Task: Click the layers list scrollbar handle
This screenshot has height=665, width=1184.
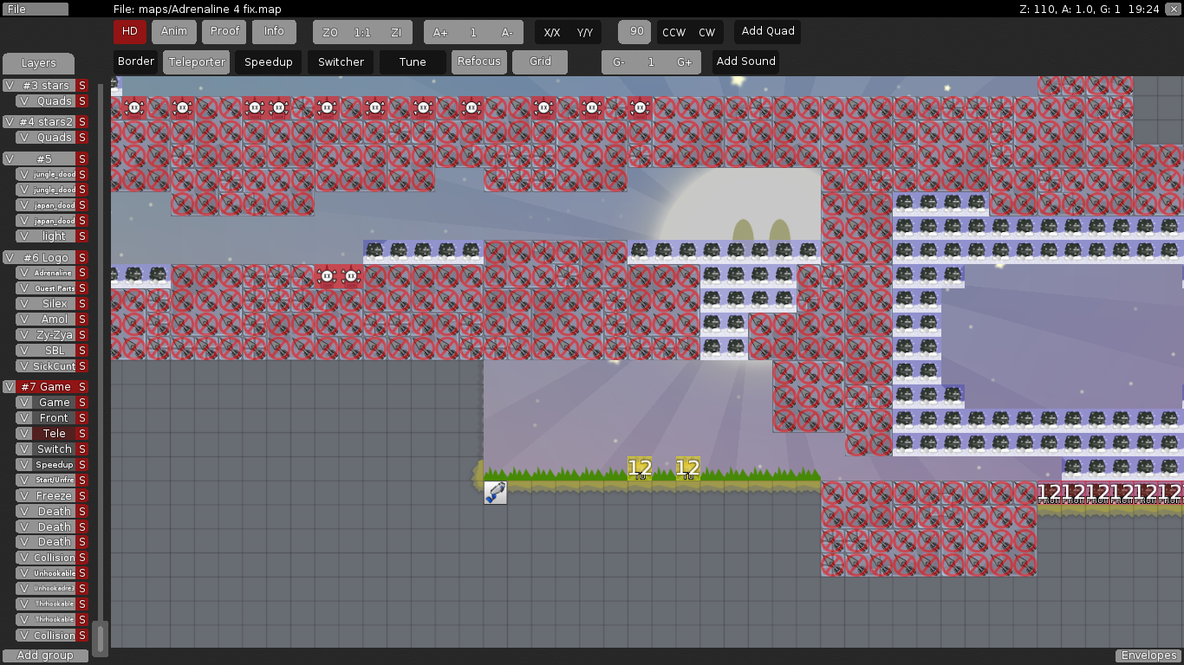Action: click(101, 638)
